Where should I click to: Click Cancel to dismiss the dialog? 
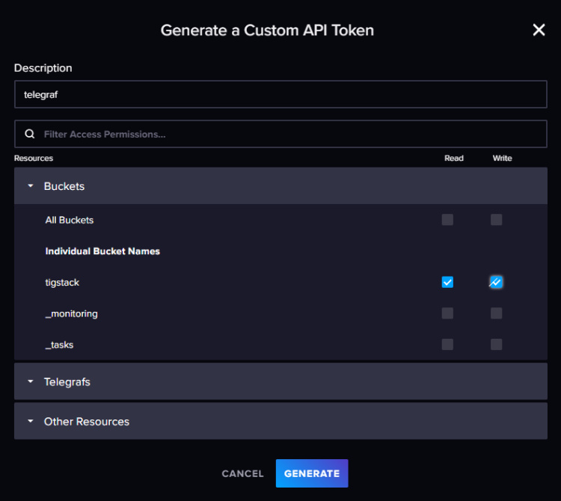242,473
